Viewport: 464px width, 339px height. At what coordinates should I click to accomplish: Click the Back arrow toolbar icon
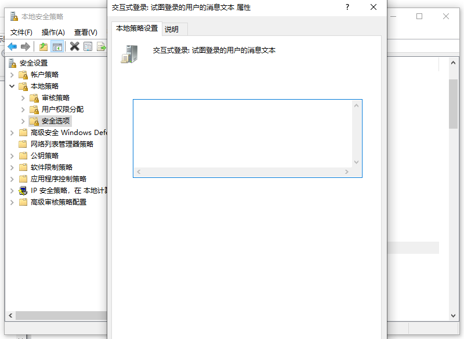coord(12,46)
